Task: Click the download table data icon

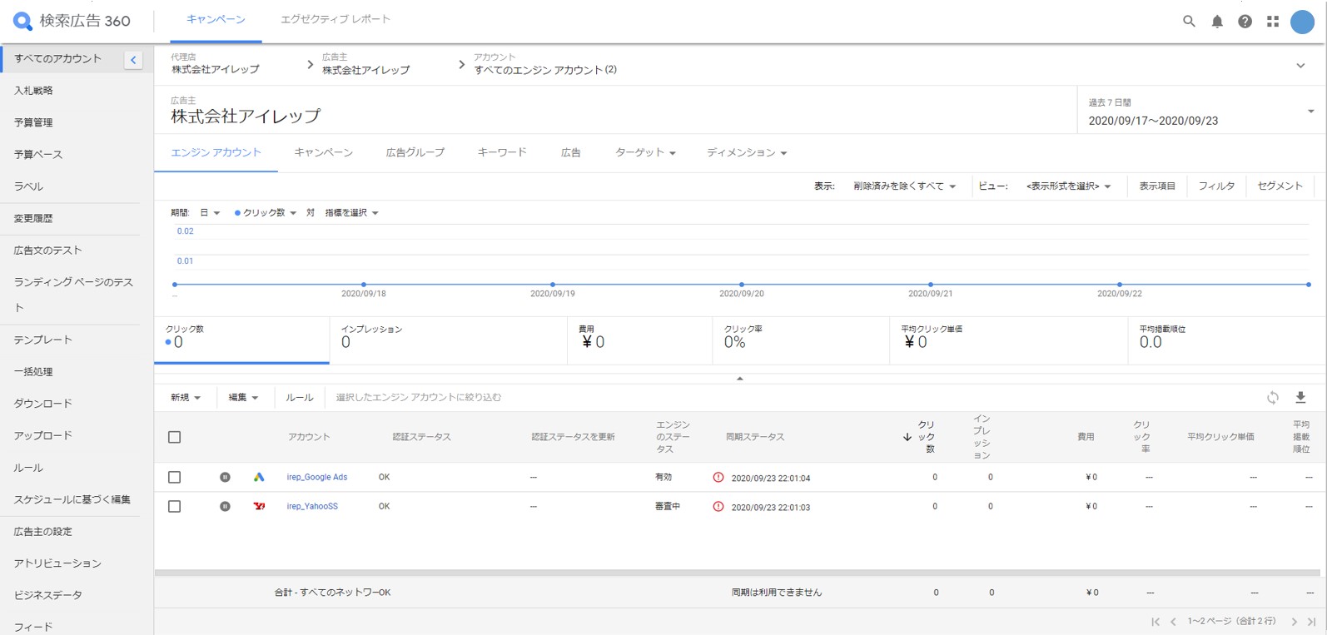Action: coord(1300,398)
